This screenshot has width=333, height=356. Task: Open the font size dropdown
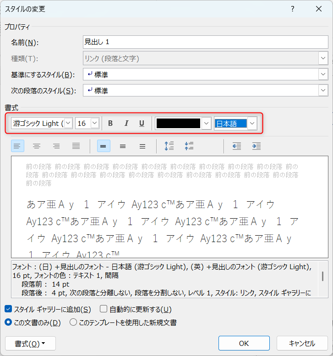pos(95,124)
